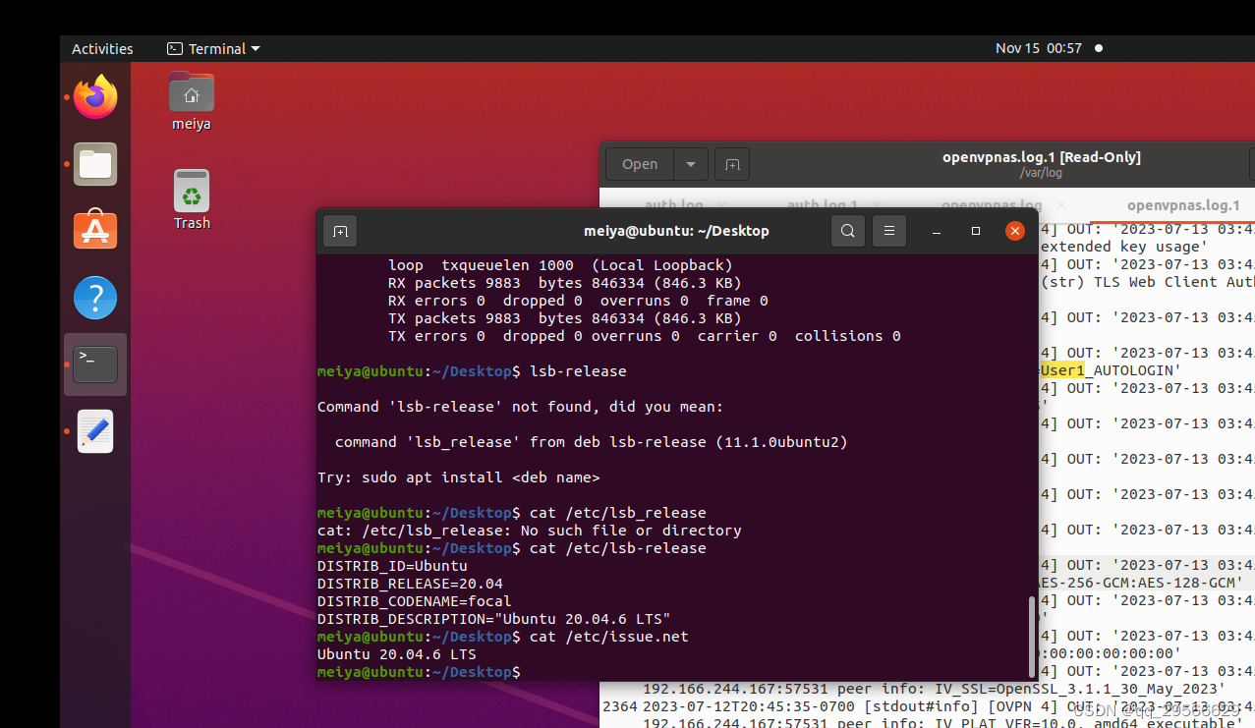Open the Help icon in the dock
Viewport: 1255px width, 728px height.
[95, 298]
